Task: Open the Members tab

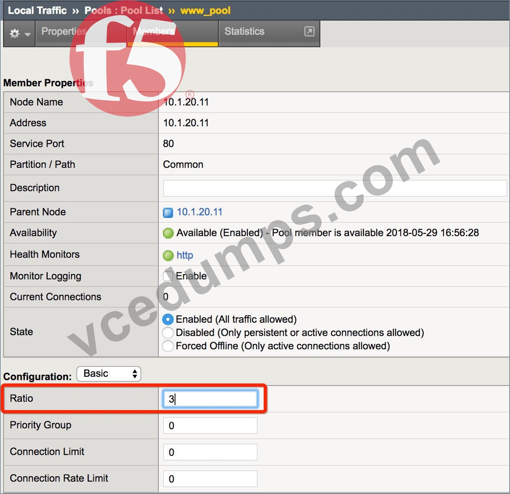Action: pyautogui.click(x=154, y=31)
